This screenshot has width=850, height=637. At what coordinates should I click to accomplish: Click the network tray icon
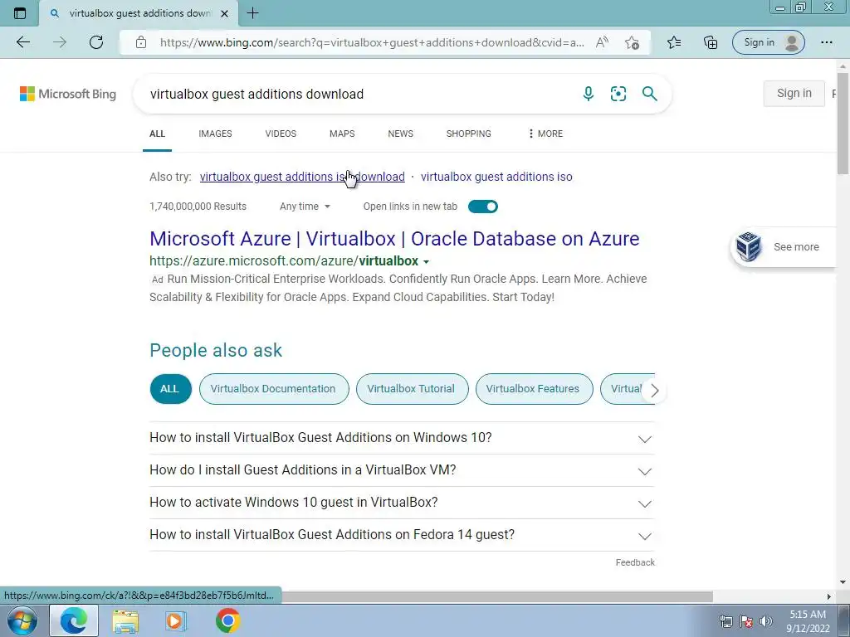[x=725, y=621]
